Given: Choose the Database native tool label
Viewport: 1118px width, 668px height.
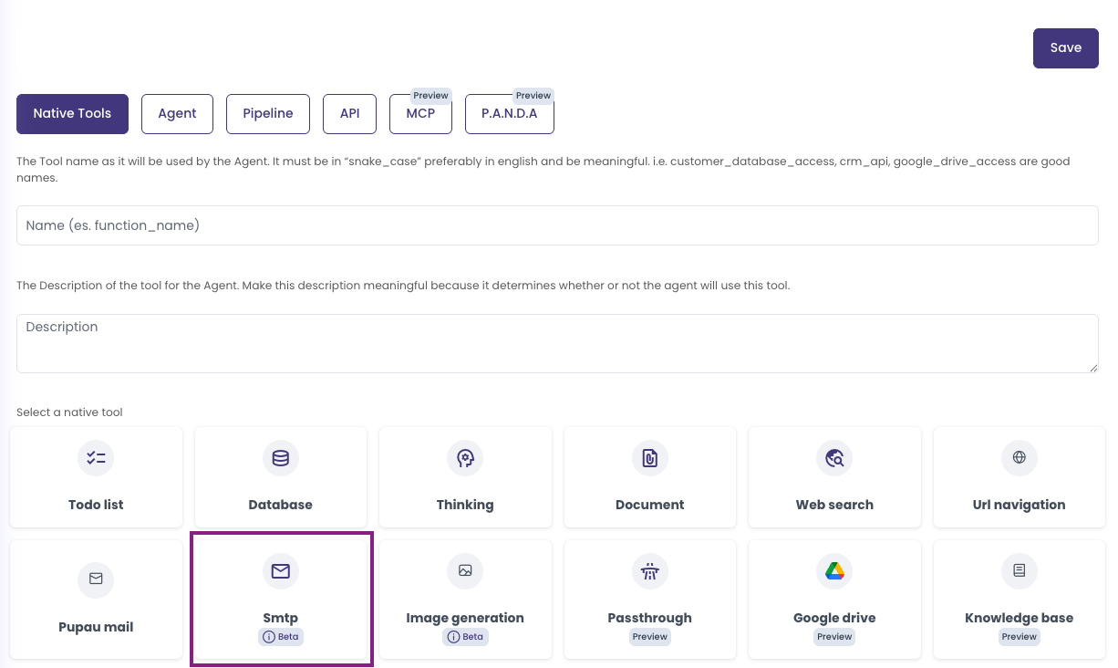Looking at the screenshot, I should click(281, 505).
